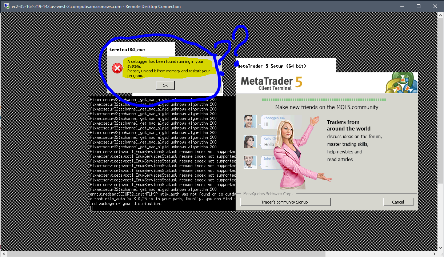Click 'discuss ideas on the forum,' text

click(x=355, y=137)
